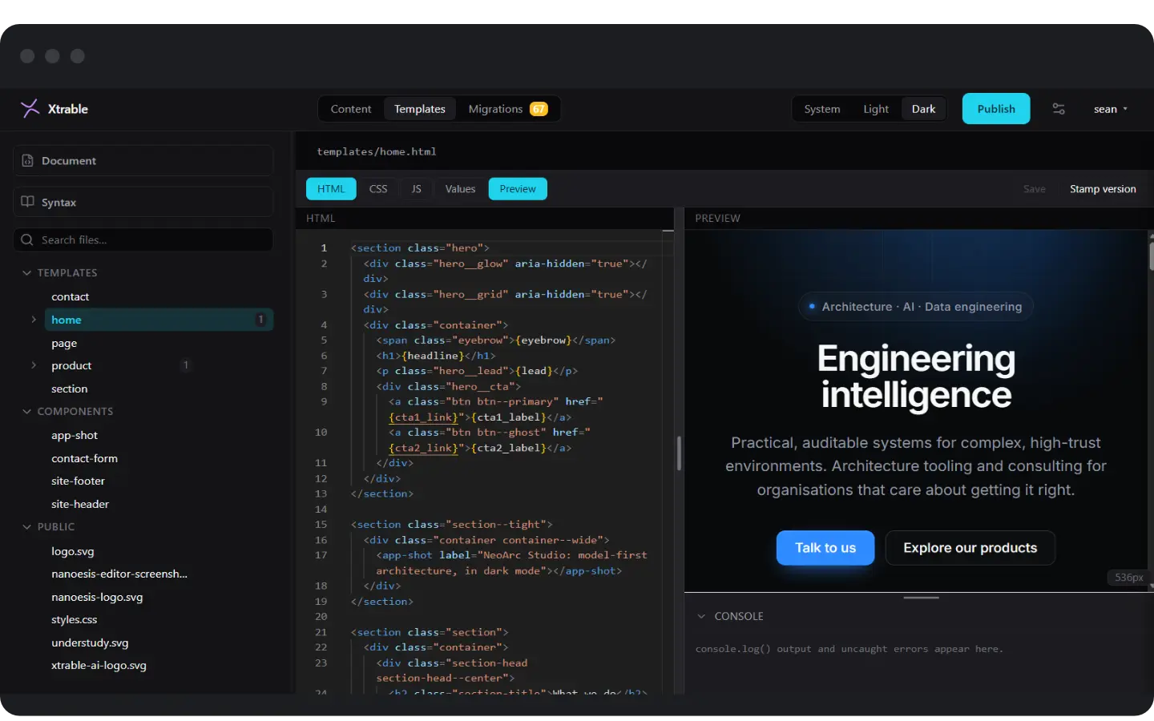The width and height of the screenshot is (1154, 721).
Task: Switch to the Values tab
Action: pos(460,189)
